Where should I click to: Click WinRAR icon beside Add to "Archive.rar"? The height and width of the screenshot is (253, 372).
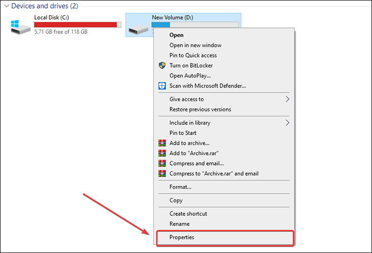point(162,153)
